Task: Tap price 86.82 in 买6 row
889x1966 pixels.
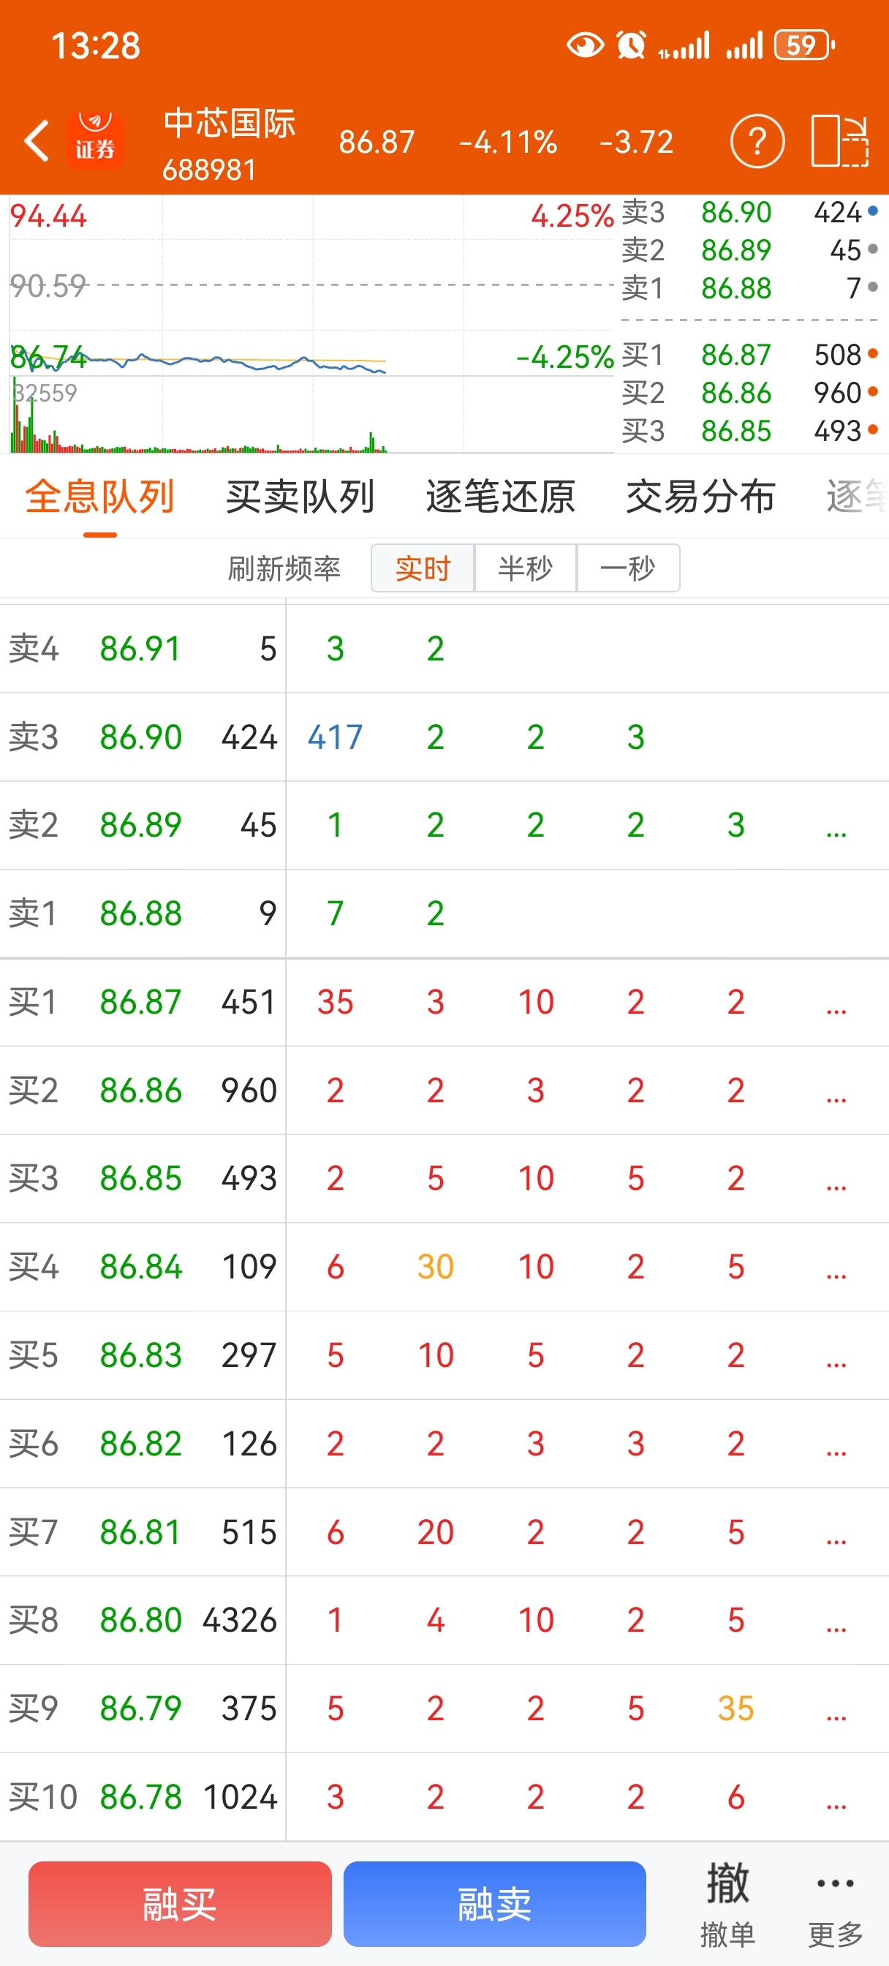Action: [x=140, y=1443]
